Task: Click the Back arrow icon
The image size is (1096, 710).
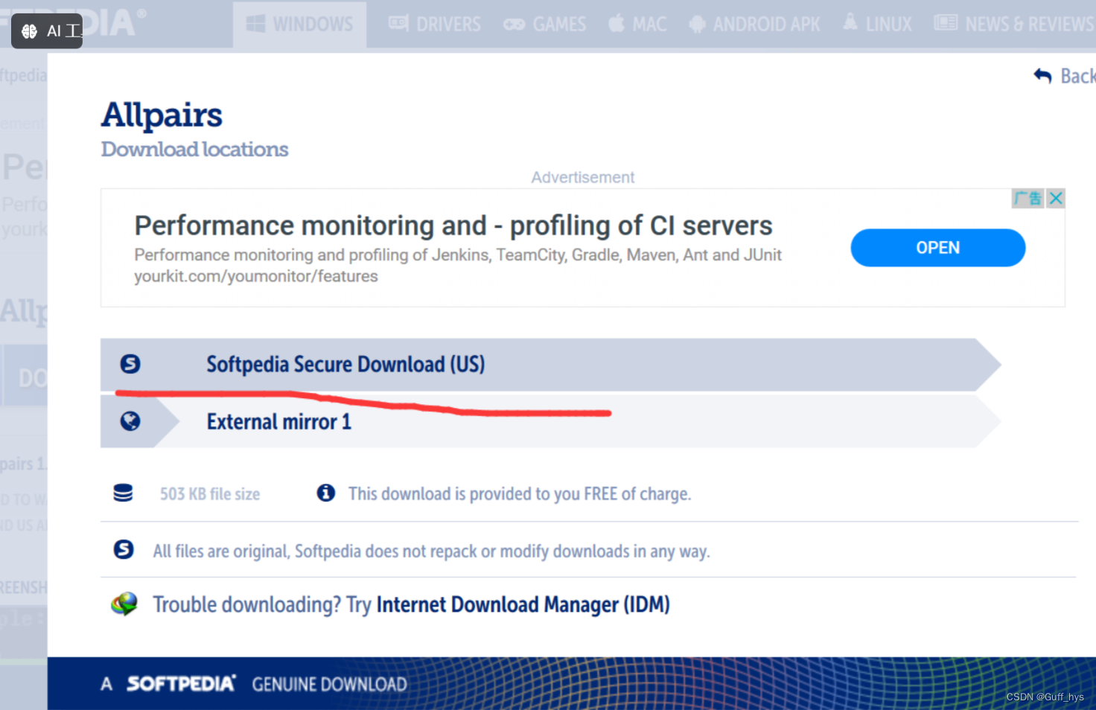Action: 1042,75
